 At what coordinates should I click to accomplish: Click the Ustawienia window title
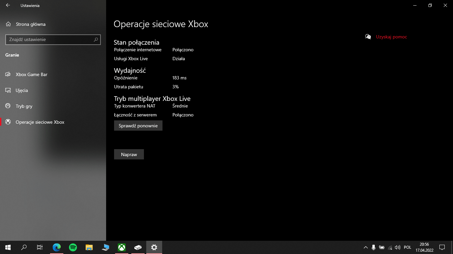pyautogui.click(x=30, y=6)
